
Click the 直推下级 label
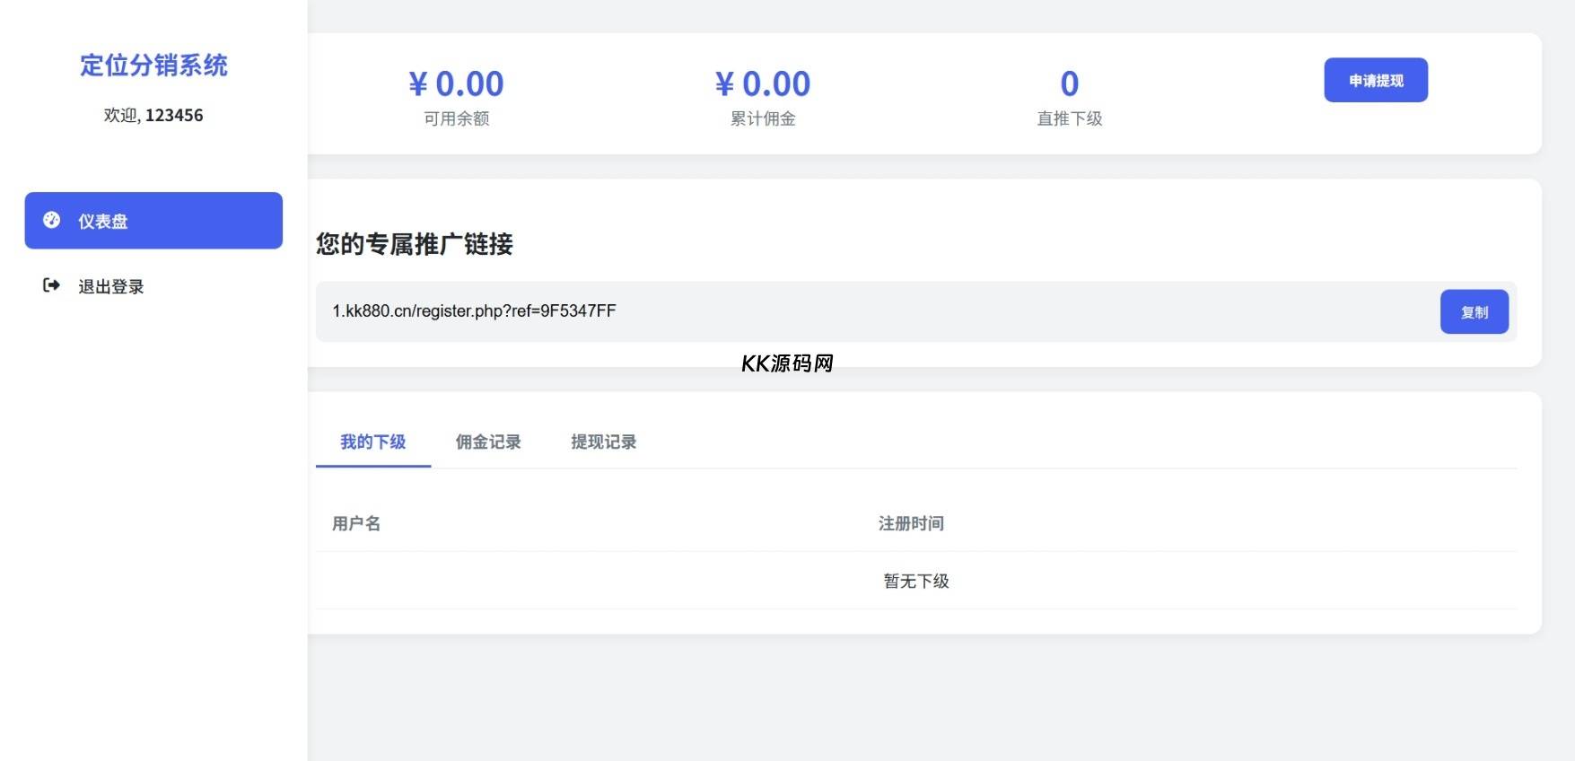click(1070, 118)
